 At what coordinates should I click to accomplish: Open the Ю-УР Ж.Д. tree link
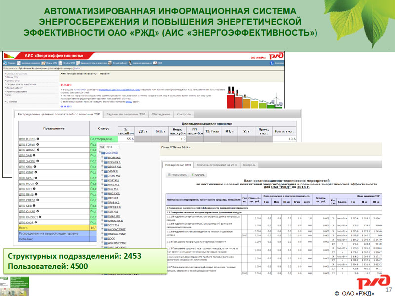[114, 225]
